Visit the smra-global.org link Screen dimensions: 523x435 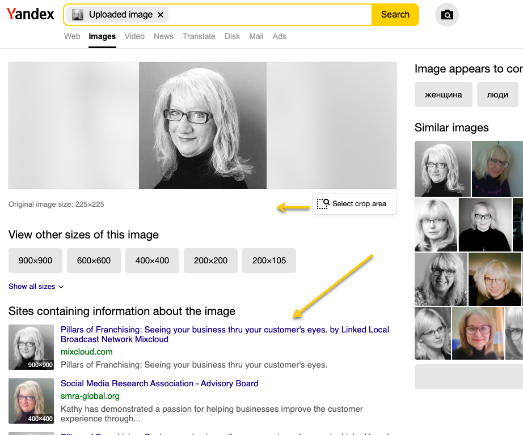point(90,396)
